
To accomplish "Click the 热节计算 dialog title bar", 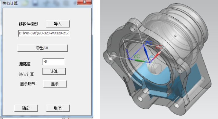I will pos(39,3).
